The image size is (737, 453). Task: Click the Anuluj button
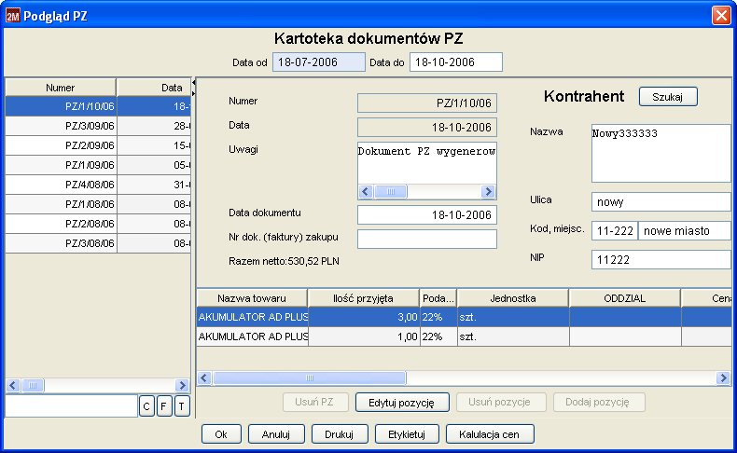[276, 434]
